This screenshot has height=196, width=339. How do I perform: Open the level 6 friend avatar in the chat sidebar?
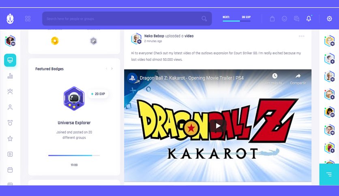(x=329, y=94)
